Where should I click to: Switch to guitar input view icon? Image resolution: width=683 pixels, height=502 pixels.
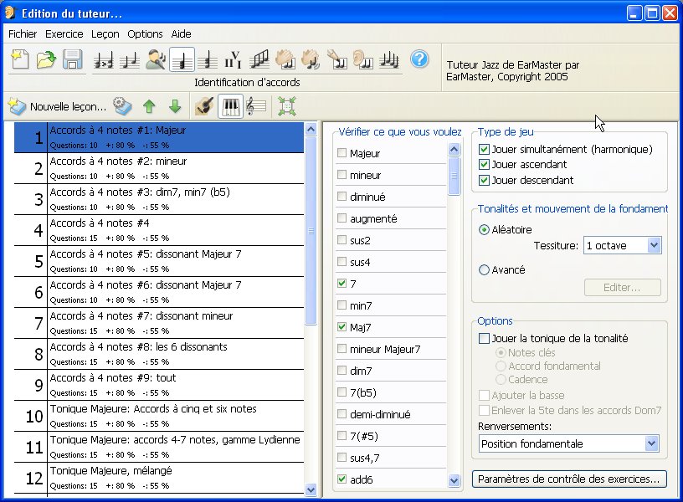(x=203, y=106)
